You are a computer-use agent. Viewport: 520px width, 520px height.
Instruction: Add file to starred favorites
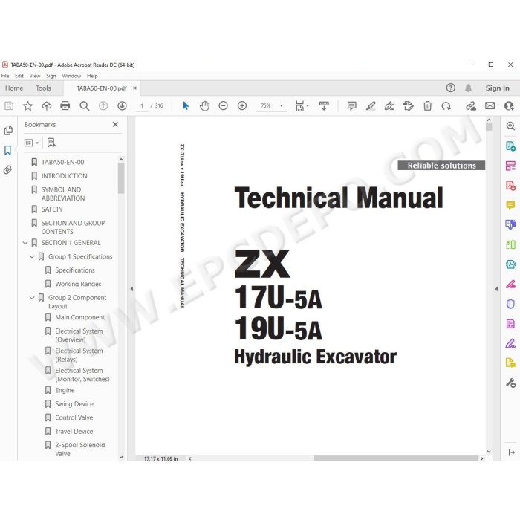27,105
